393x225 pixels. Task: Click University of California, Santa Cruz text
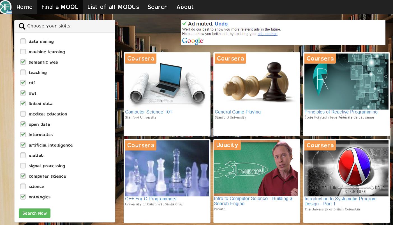point(154,204)
